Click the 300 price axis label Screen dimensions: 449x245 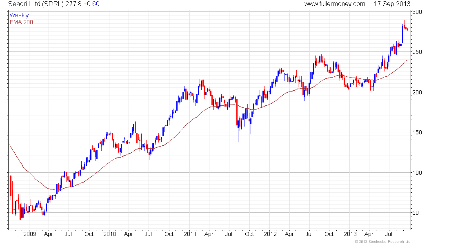417,12
